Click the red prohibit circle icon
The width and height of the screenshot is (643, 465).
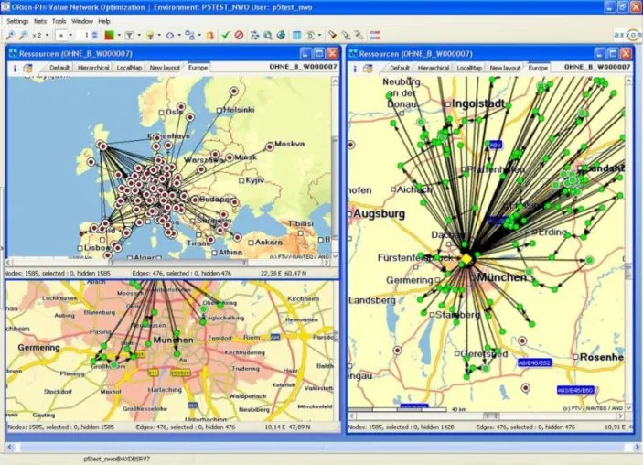click(239, 36)
